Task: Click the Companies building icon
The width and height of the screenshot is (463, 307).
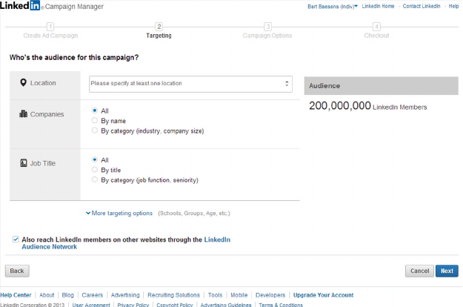Action: click(23, 114)
